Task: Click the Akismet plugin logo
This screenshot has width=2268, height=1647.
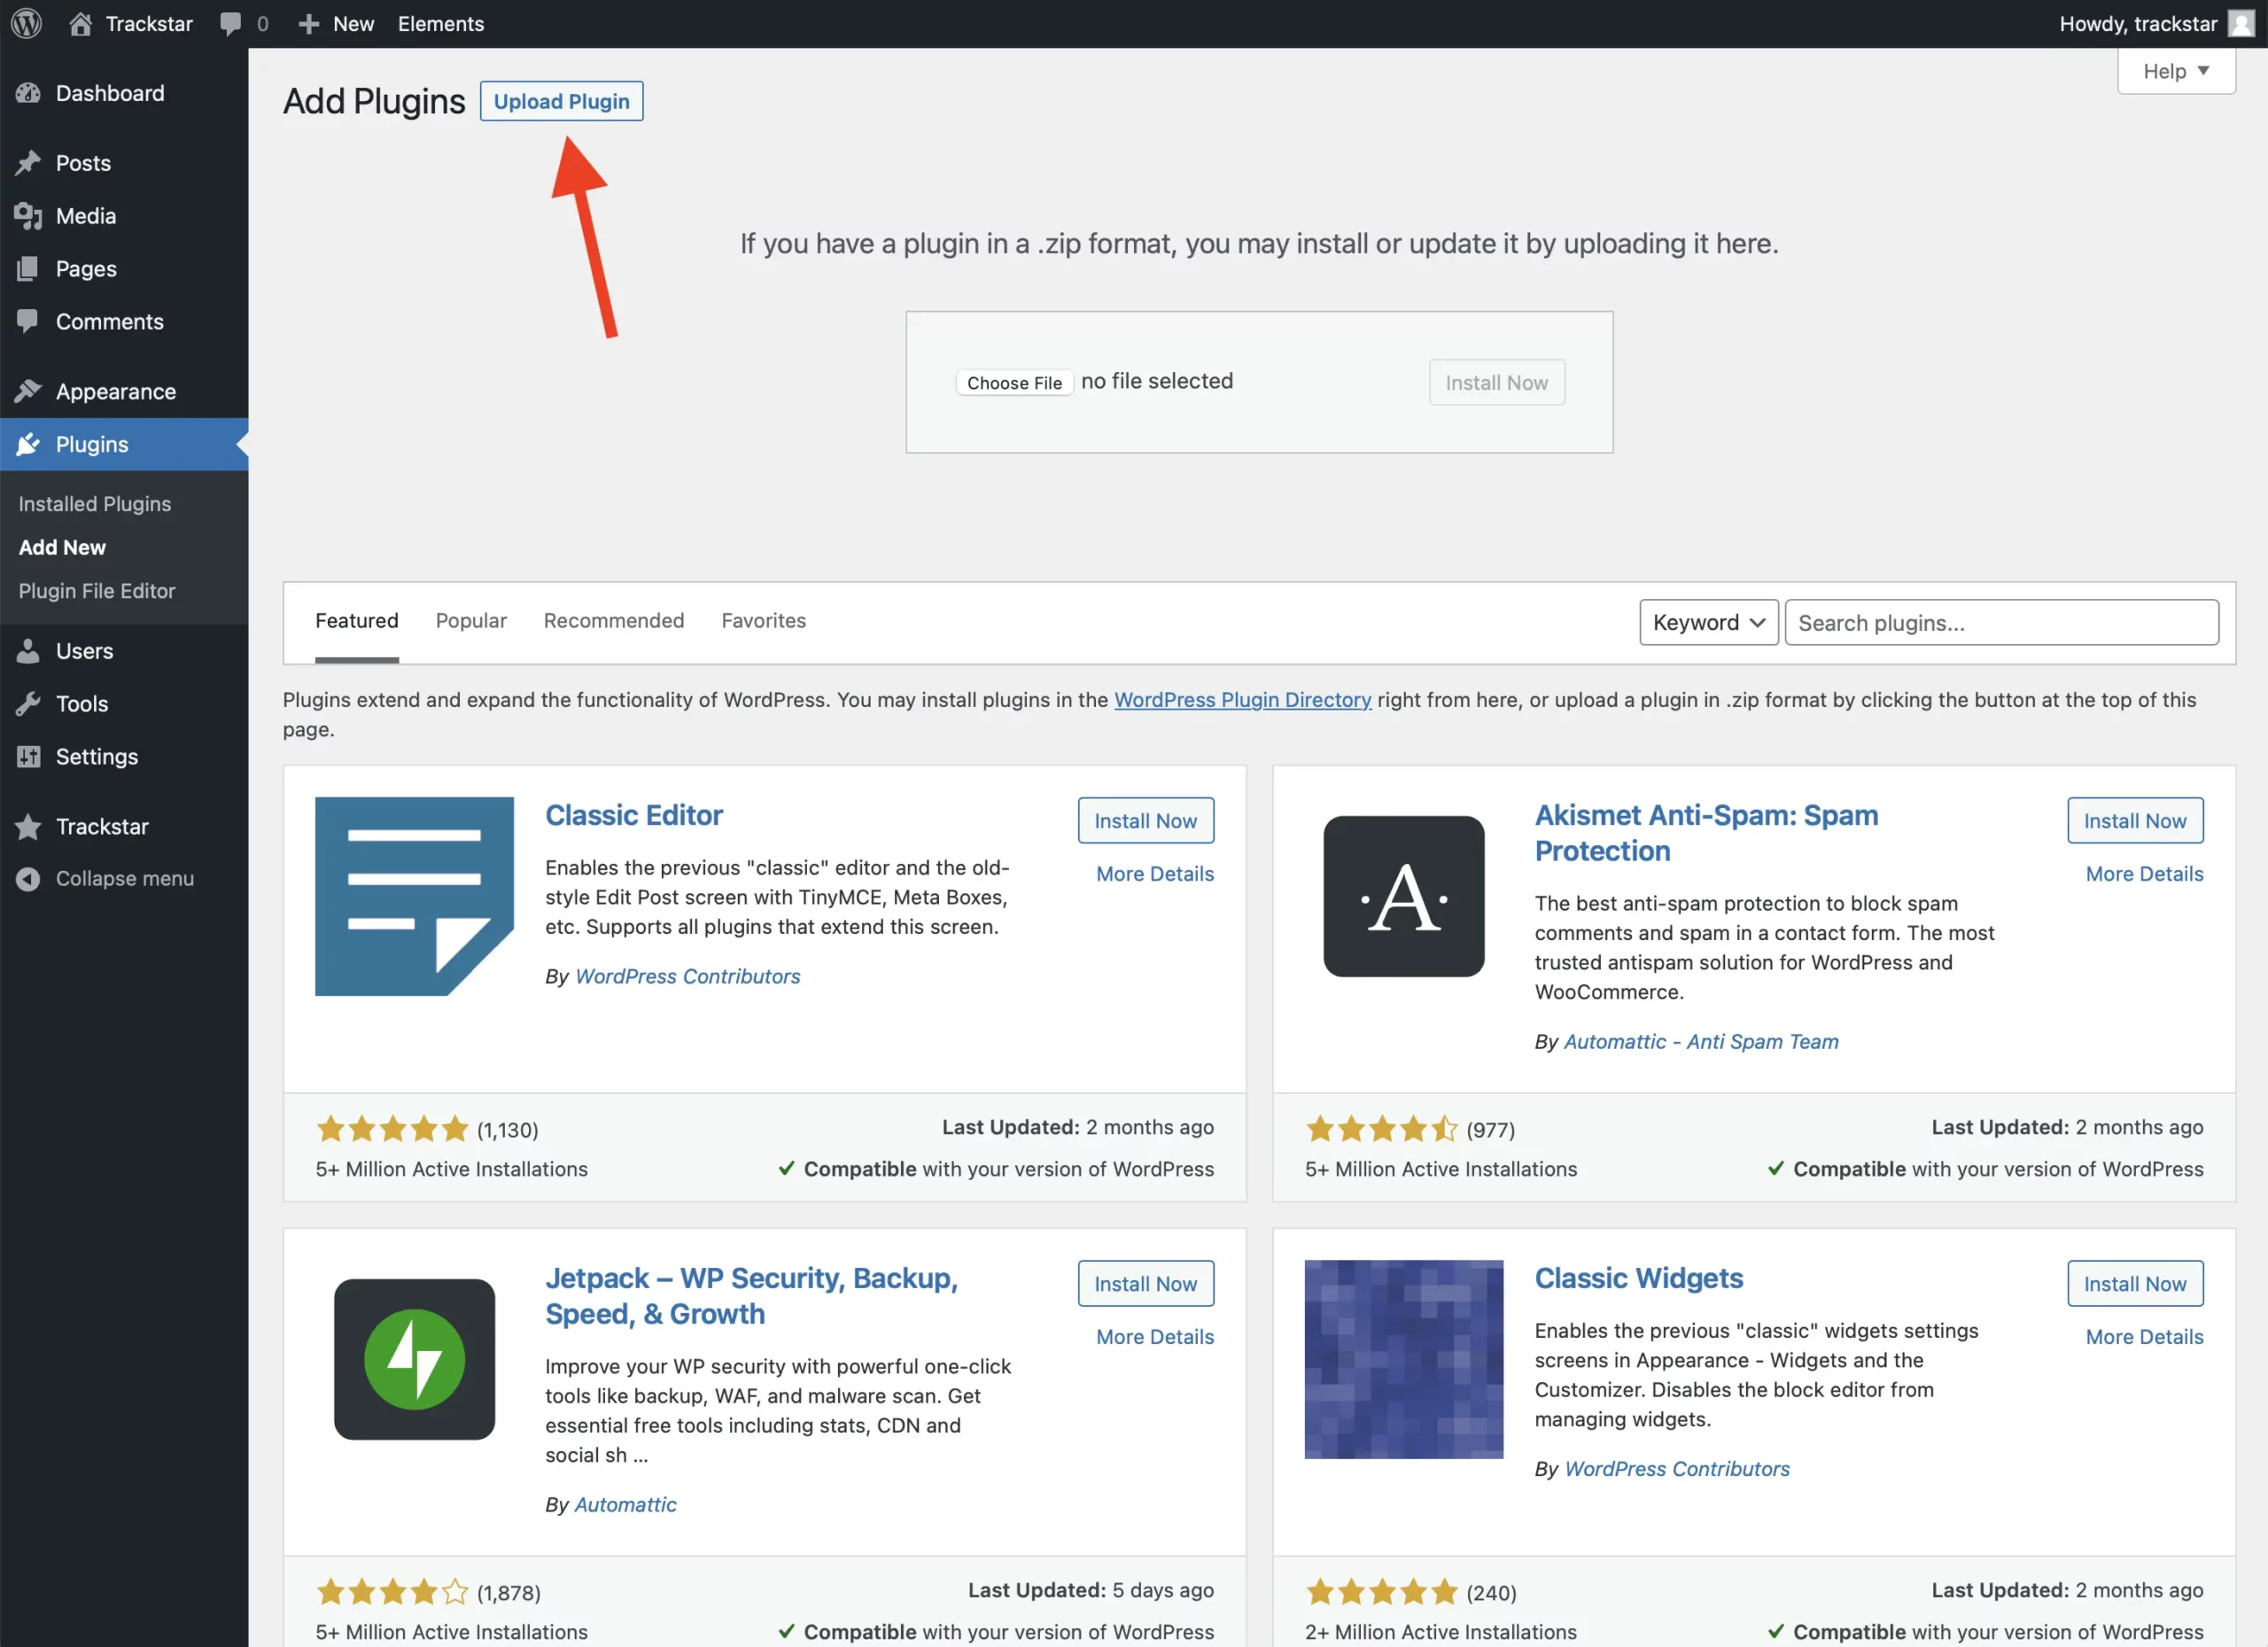Action: pos(1403,896)
